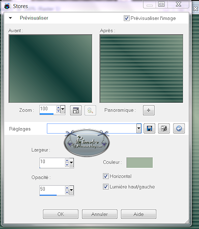
Task: Increase Zoom with the up arrow
Action: pos(58,108)
